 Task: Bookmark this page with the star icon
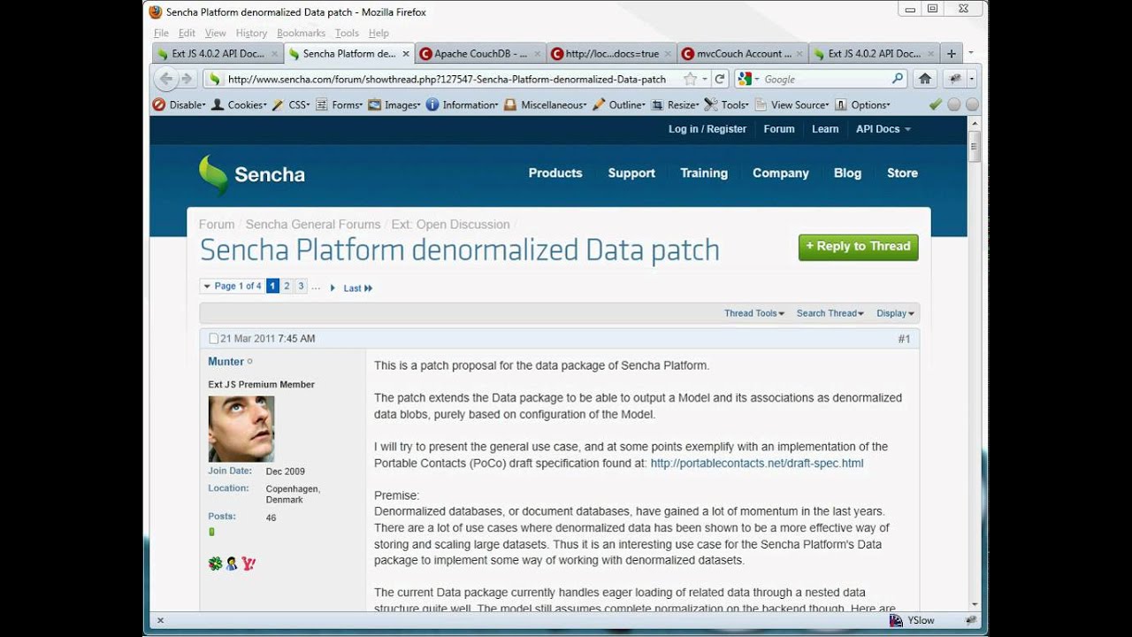tap(690, 79)
